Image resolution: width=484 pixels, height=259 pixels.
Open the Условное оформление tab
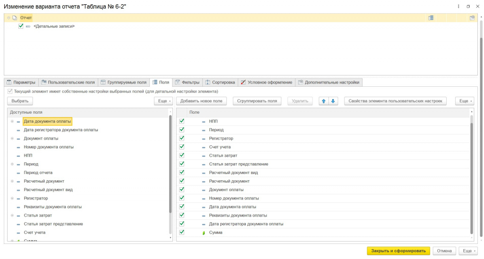[x=266, y=82]
